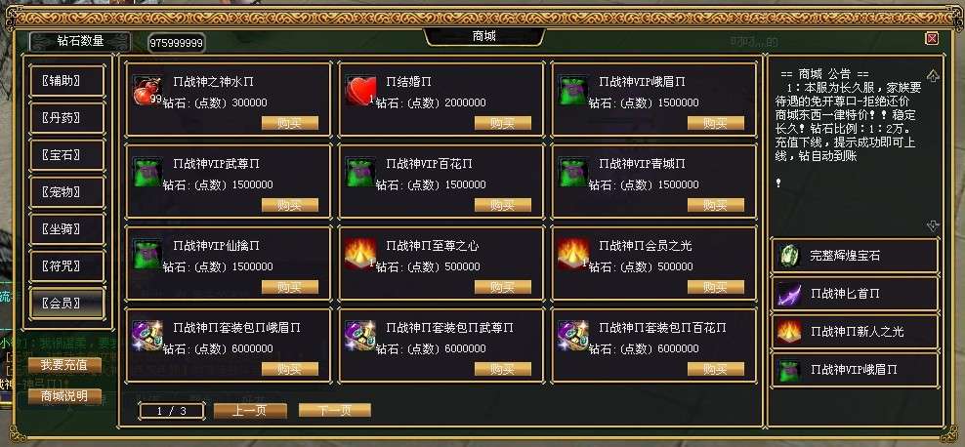The image size is (965, 447).
Task: Click the flame icon for 至尊之心
Action: coord(360,255)
